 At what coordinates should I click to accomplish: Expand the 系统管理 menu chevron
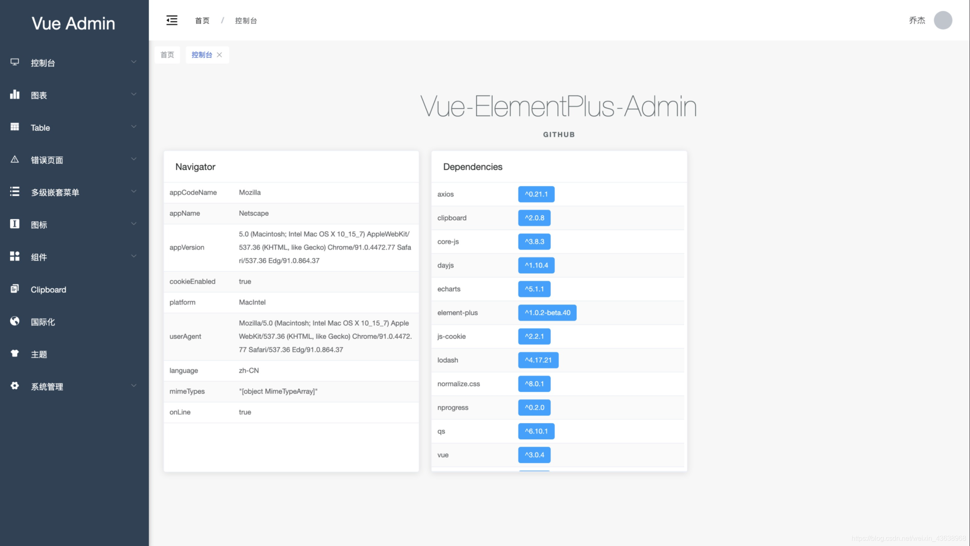coord(134,385)
